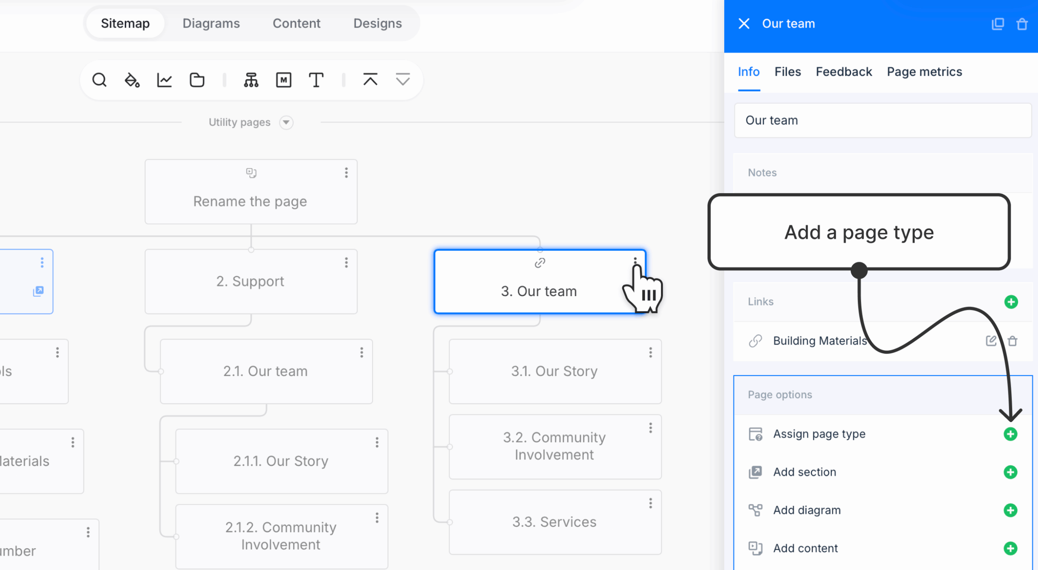Image resolution: width=1038 pixels, height=570 pixels.
Task: Click the Notes section label
Action: coord(762,173)
